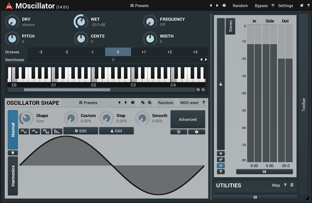Load previous global preset arrow
Screen dimensions: 312x203
tap(211, 5)
